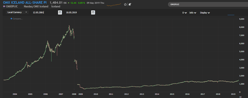This screenshot has height=98, width=248.
Task: Click the 9,000 y-axis label
Action: click(242, 19)
